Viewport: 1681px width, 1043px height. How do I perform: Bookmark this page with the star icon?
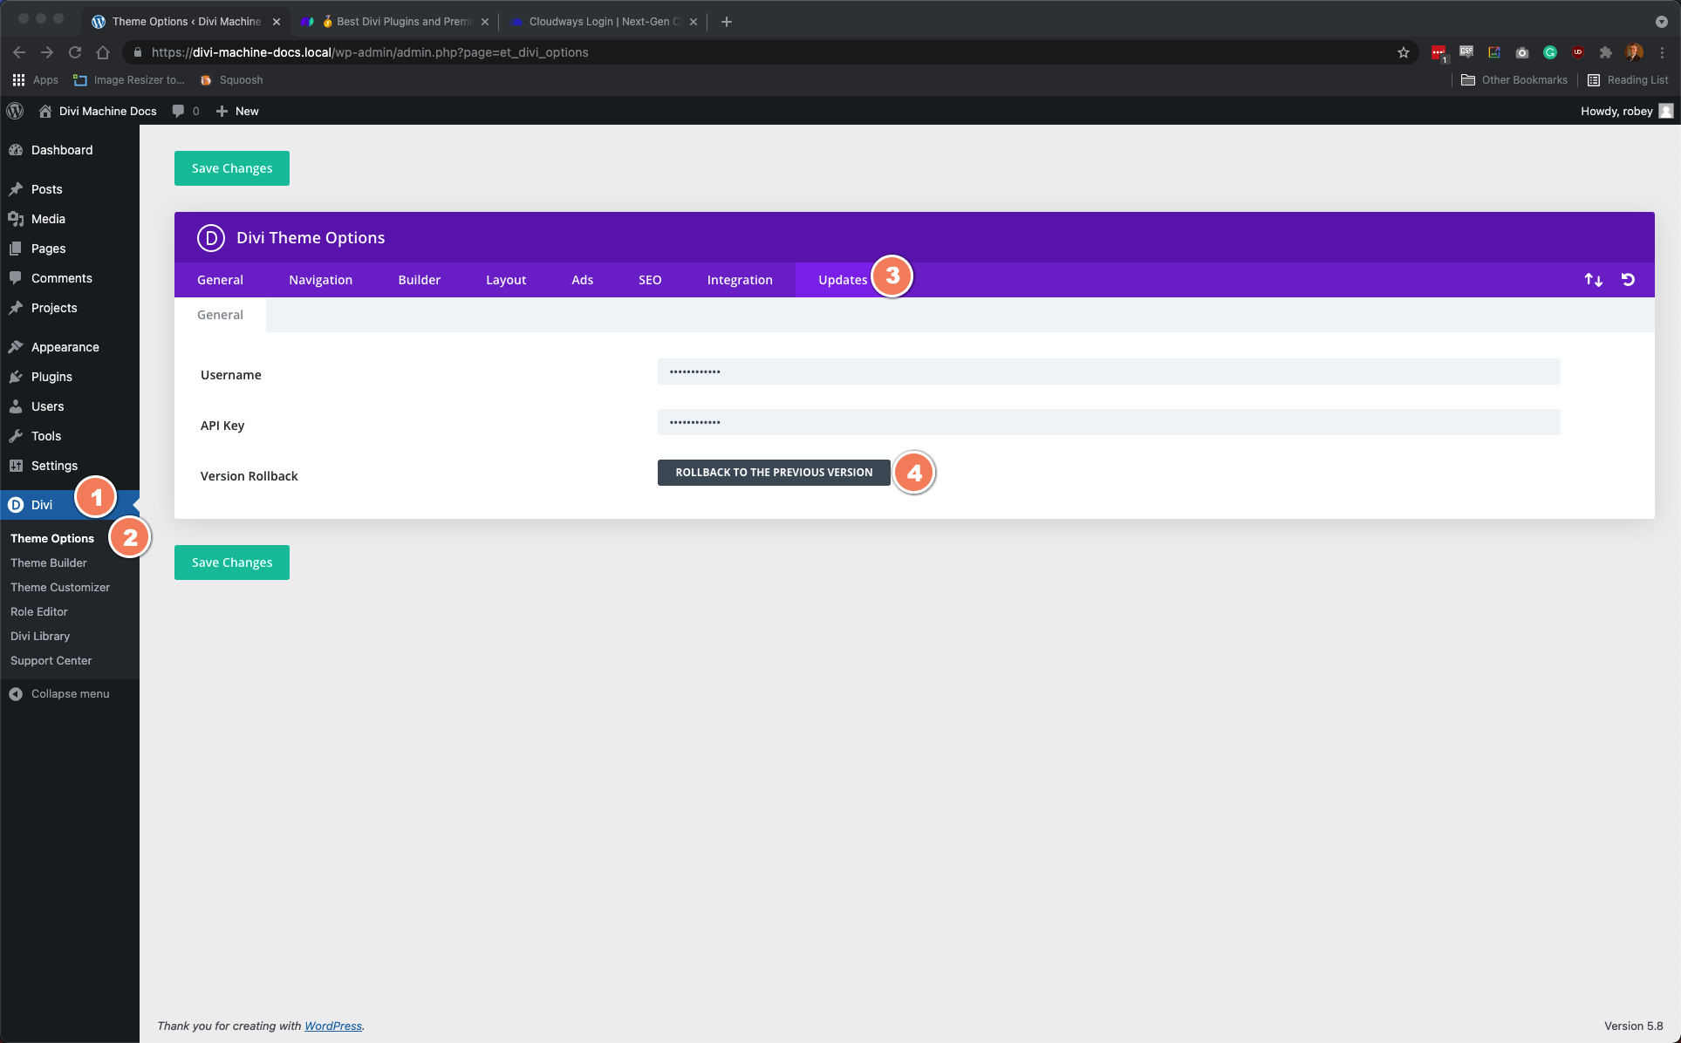[1403, 52]
